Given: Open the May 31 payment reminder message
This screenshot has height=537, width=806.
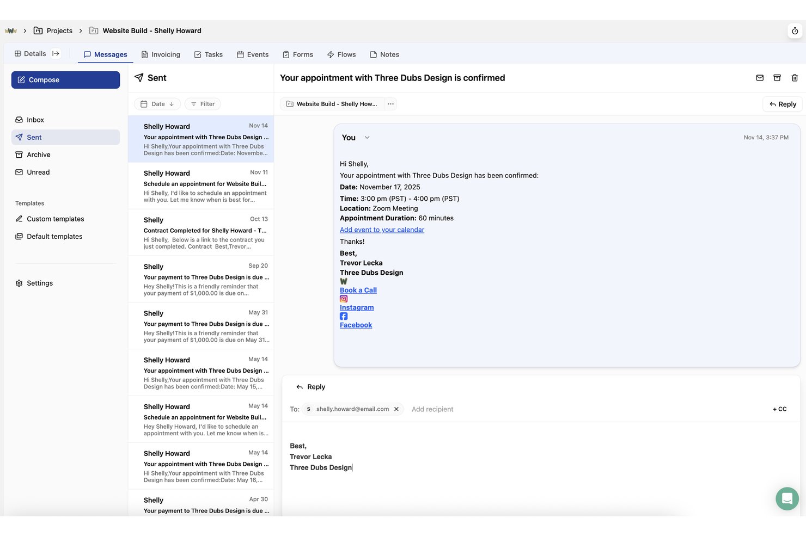Looking at the screenshot, I should [201, 326].
